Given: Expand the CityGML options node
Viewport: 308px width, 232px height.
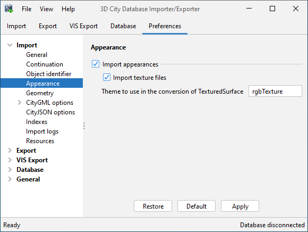Looking at the screenshot, I should point(20,103).
